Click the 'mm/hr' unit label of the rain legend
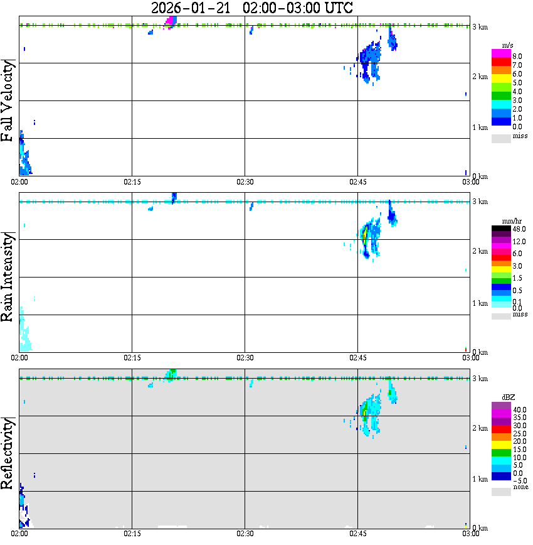Viewport: 533px width, 545px height. tap(512, 221)
